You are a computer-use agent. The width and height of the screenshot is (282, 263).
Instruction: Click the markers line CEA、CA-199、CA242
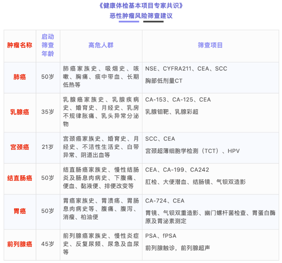(177, 170)
